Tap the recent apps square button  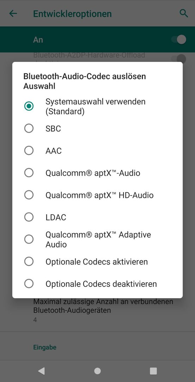click(x=153, y=371)
